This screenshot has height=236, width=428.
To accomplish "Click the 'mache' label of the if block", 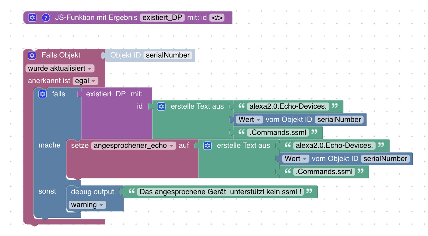I will point(49,145).
